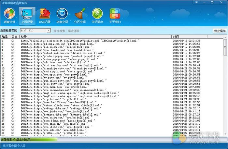Select the p.985mi.com record row
Screen dimensions: 228x149
point(112,133)
